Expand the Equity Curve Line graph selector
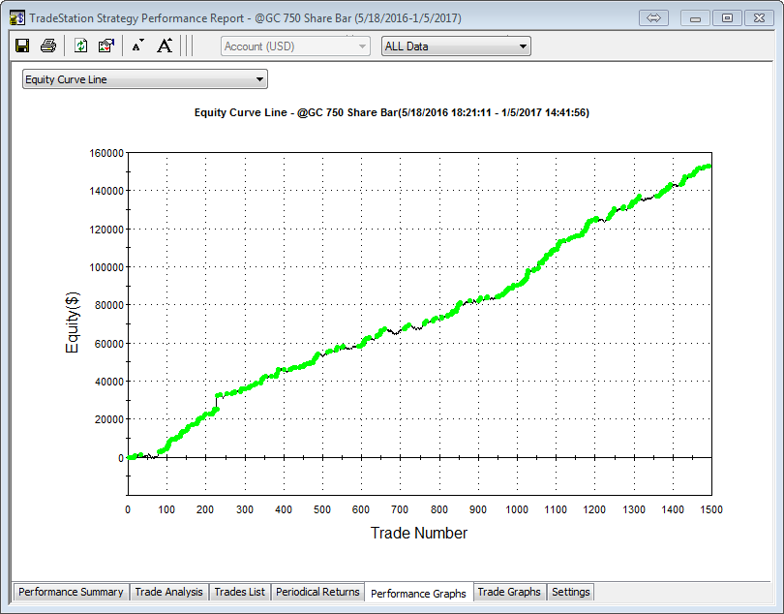This screenshot has width=784, height=614. 144,79
